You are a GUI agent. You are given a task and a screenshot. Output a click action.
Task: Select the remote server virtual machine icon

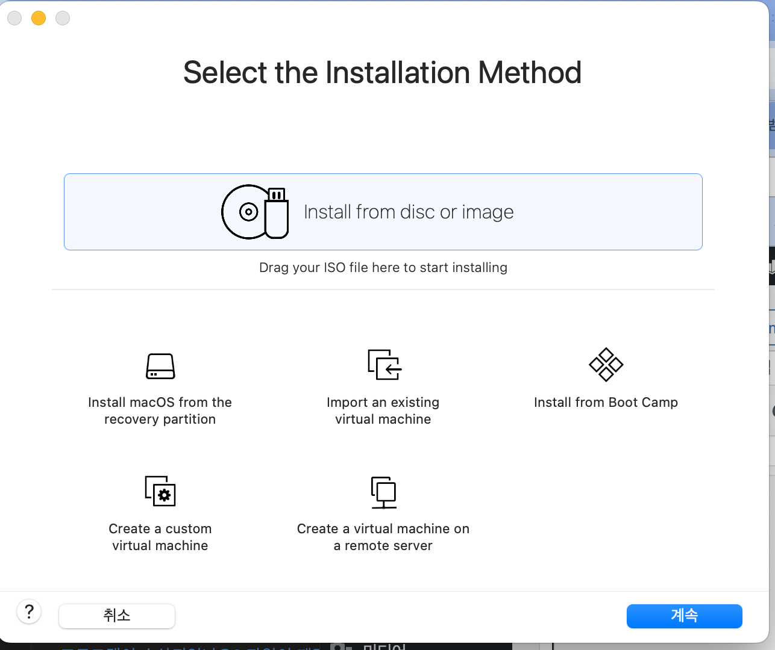(x=383, y=492)
